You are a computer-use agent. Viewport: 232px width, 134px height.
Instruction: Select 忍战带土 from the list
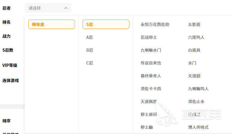(149, 37)
